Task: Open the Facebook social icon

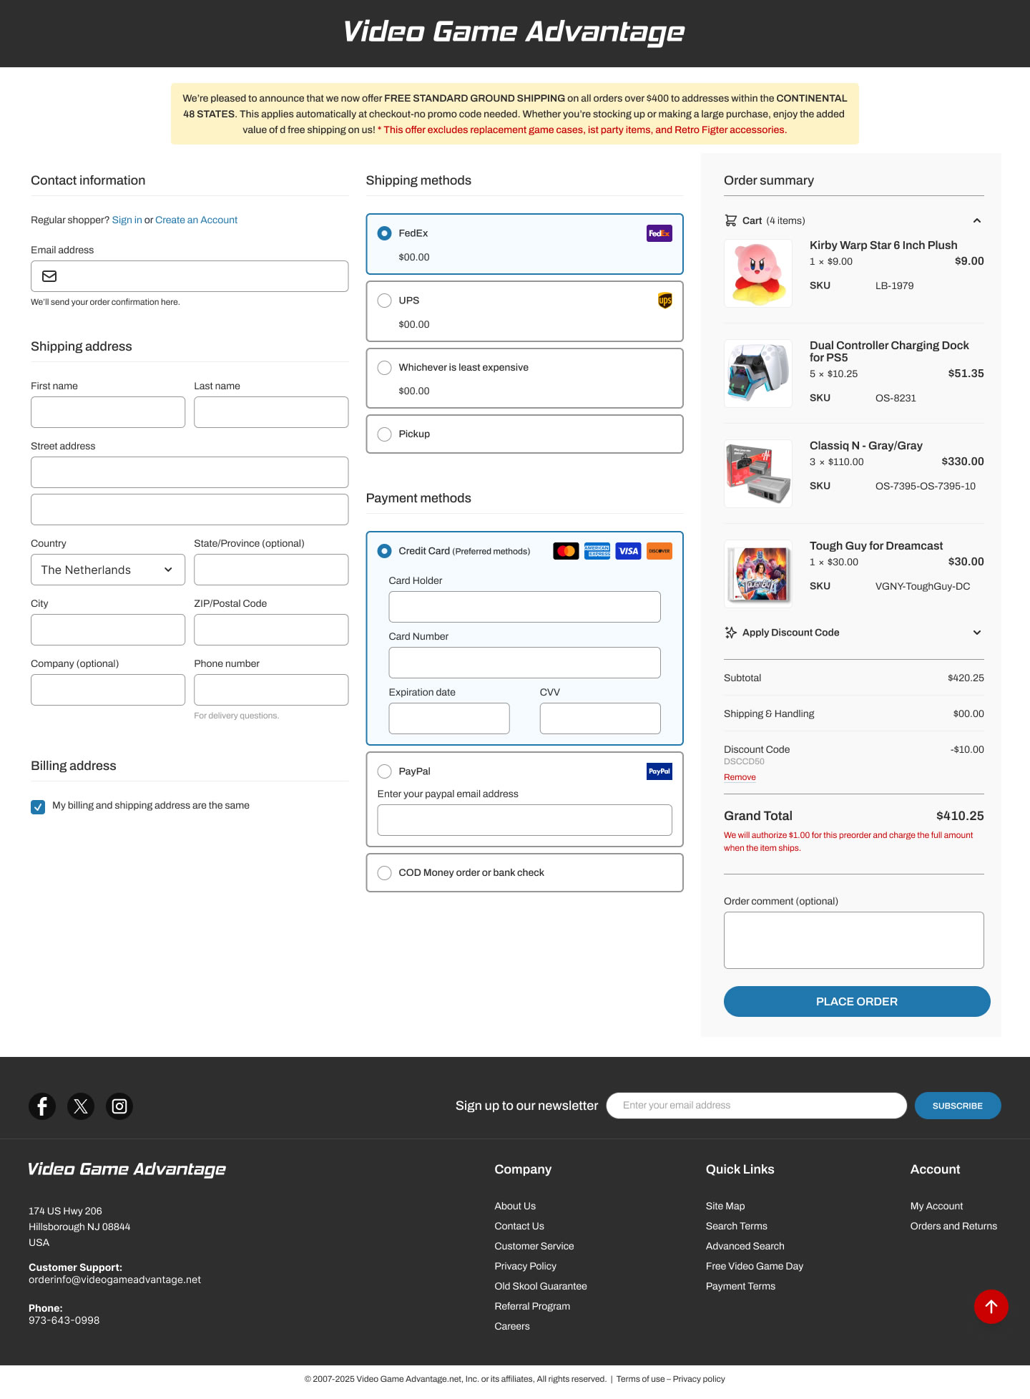Action: (x=42, y=1106)
